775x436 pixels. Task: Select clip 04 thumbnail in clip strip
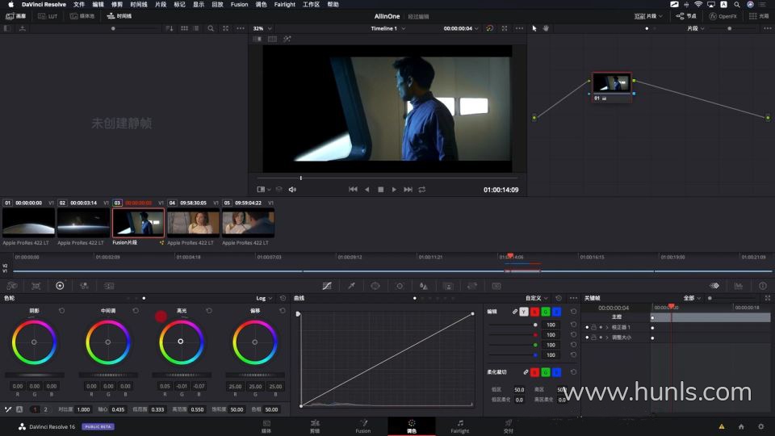[193, 222]
